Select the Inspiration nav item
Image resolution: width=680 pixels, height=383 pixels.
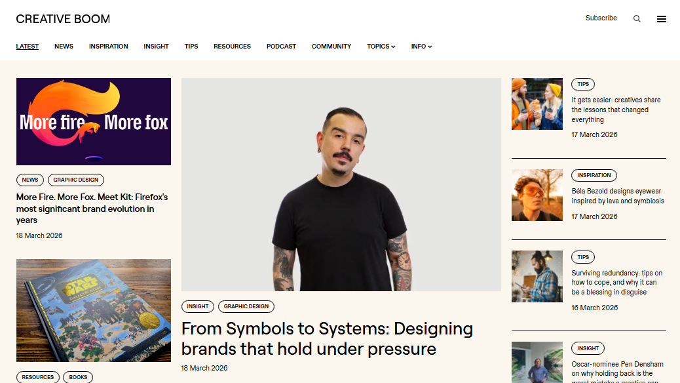(108, 47)
